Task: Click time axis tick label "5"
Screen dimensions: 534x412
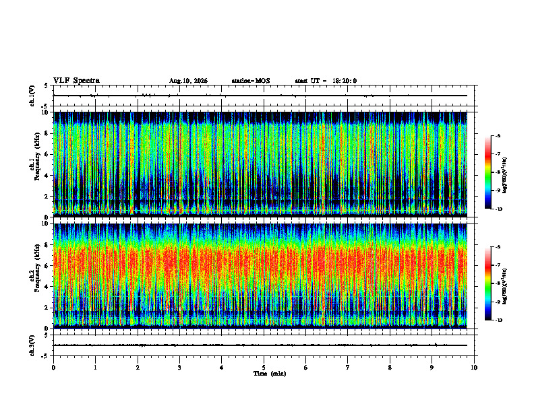Action: coord(264,368)
